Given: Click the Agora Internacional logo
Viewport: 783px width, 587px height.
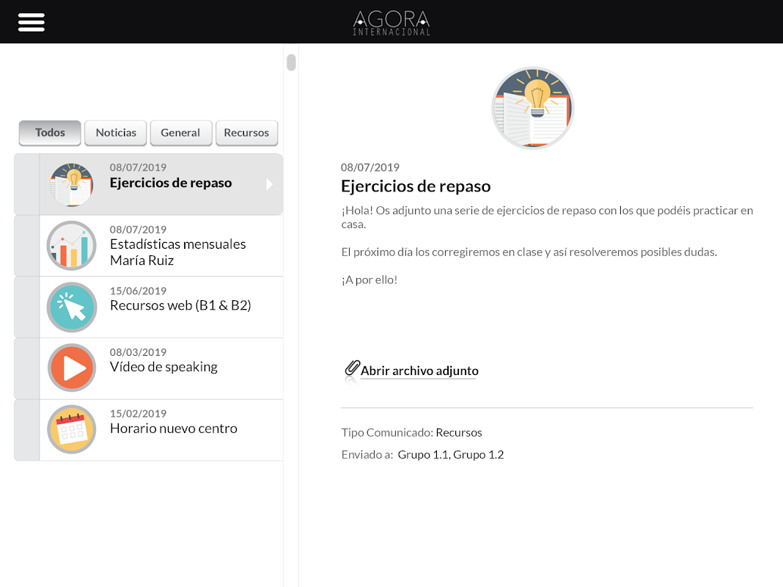Looking at the screenshot, I should [x=391, y=23].
